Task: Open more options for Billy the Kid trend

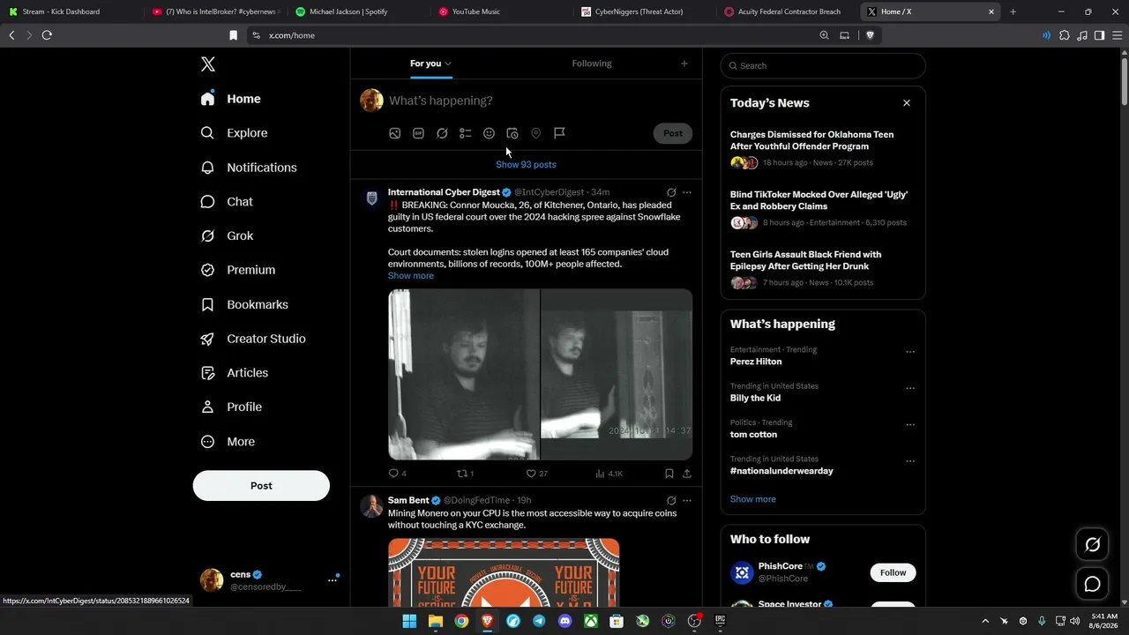Action: (x=910, y=388)
